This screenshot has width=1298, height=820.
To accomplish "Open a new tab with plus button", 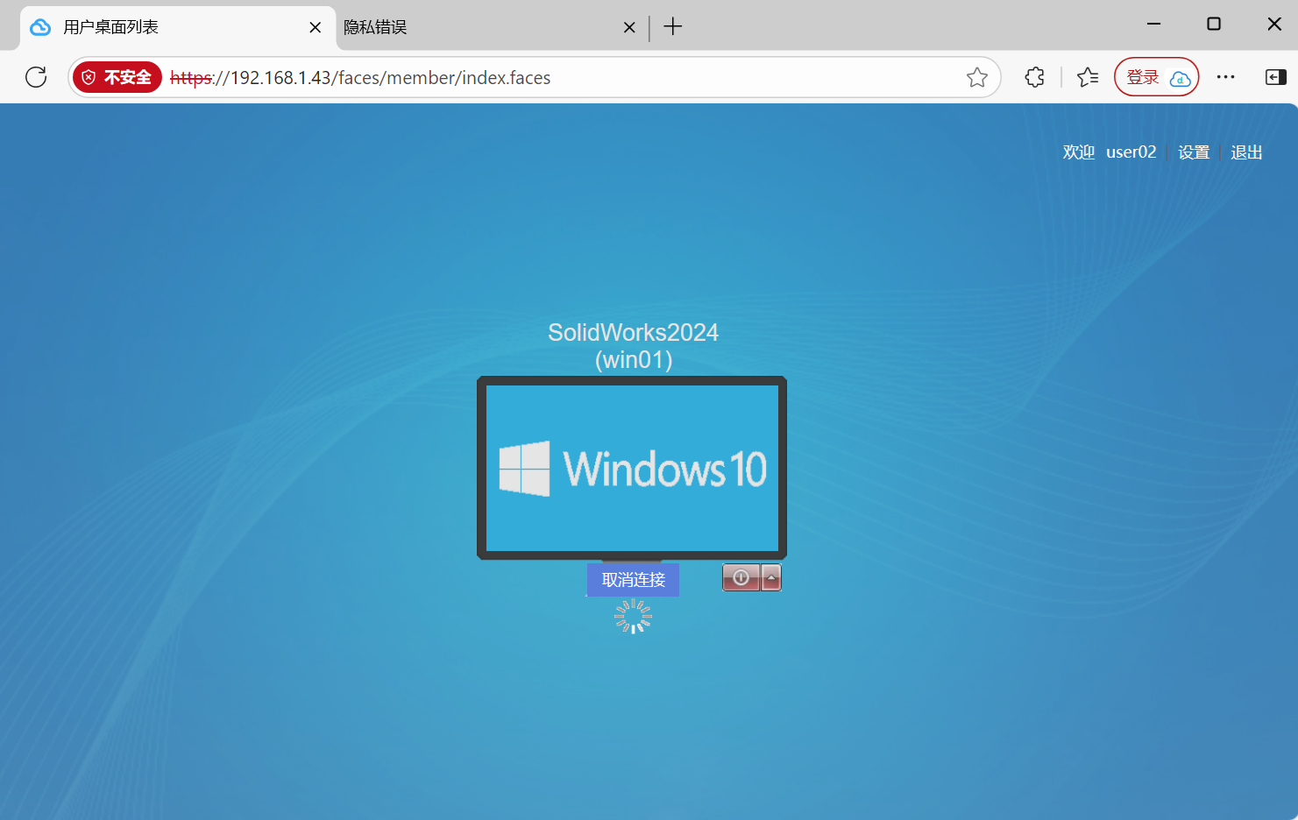I will (x=672, y=27).
